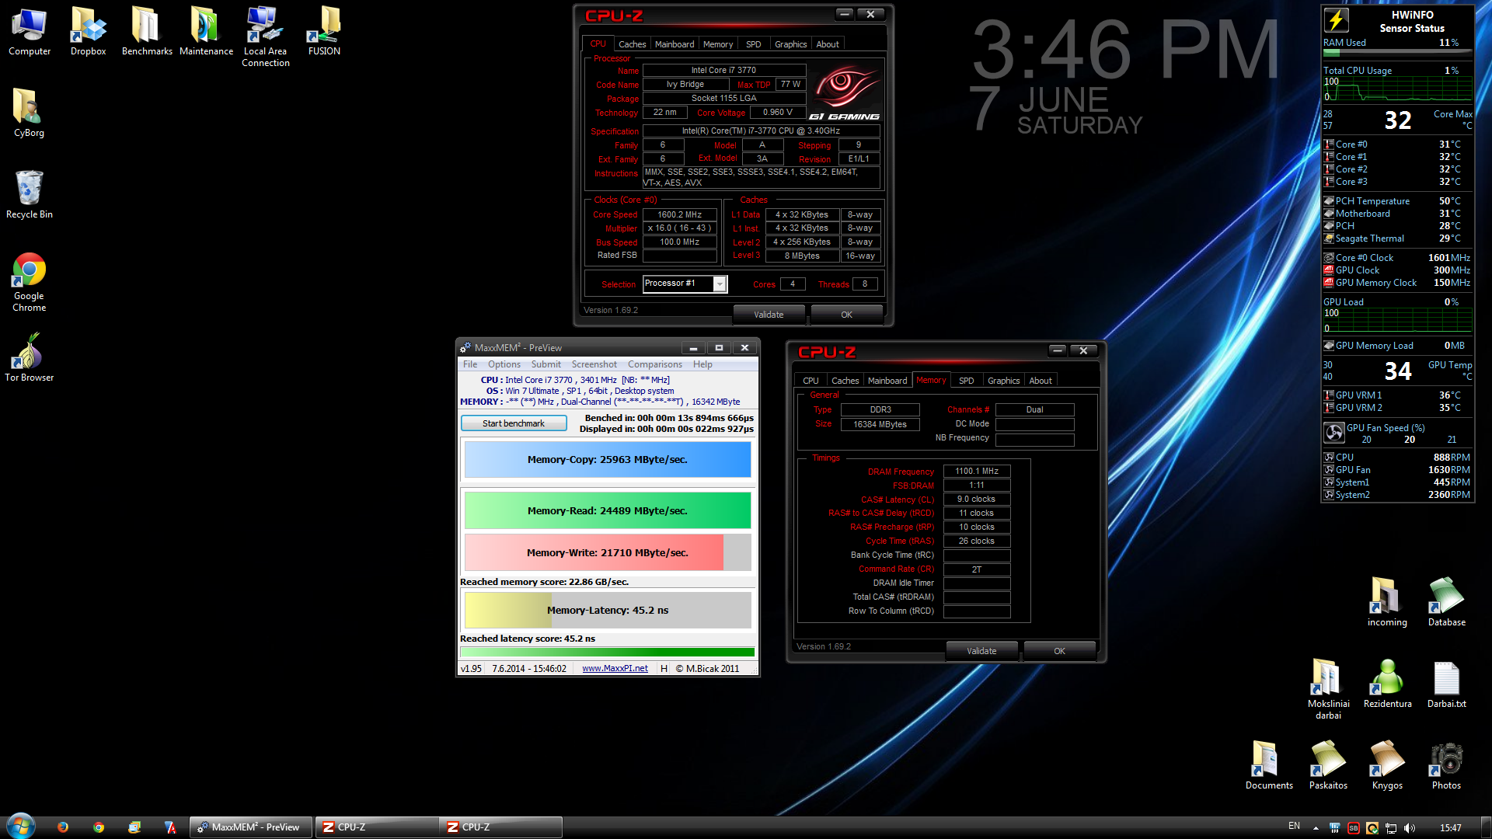The height and width of the screenshot is (839, 1492).
Task: Click the Memory-Copy result bar
Action: [608, 460]
